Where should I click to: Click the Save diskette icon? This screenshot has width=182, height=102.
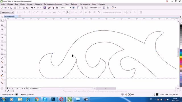(x=11, y=8)
